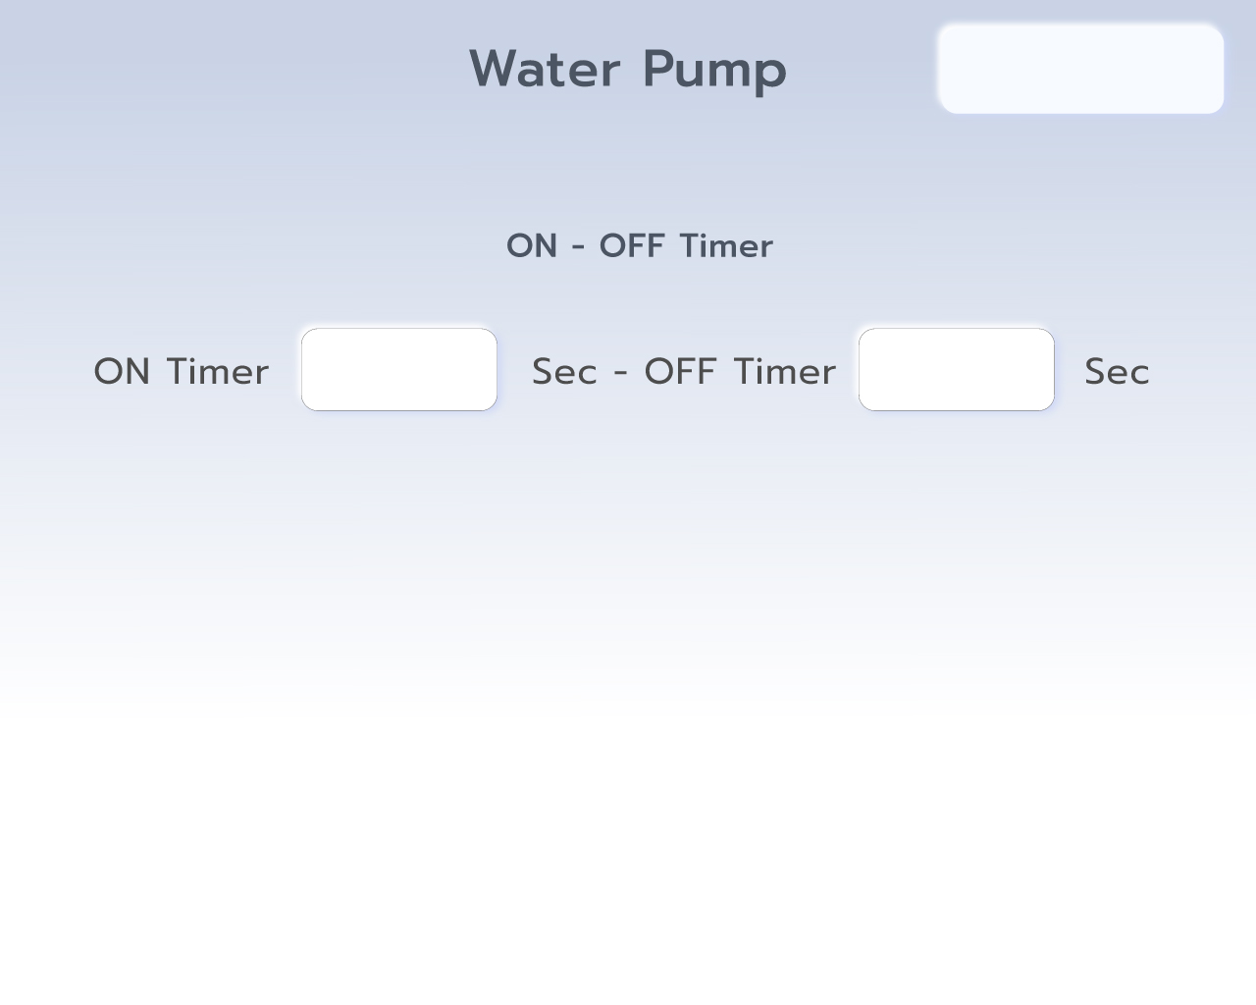Activate the white rounded button at top right
Viewport: 1256px width, 1005px height.
tap(1080, 69)
